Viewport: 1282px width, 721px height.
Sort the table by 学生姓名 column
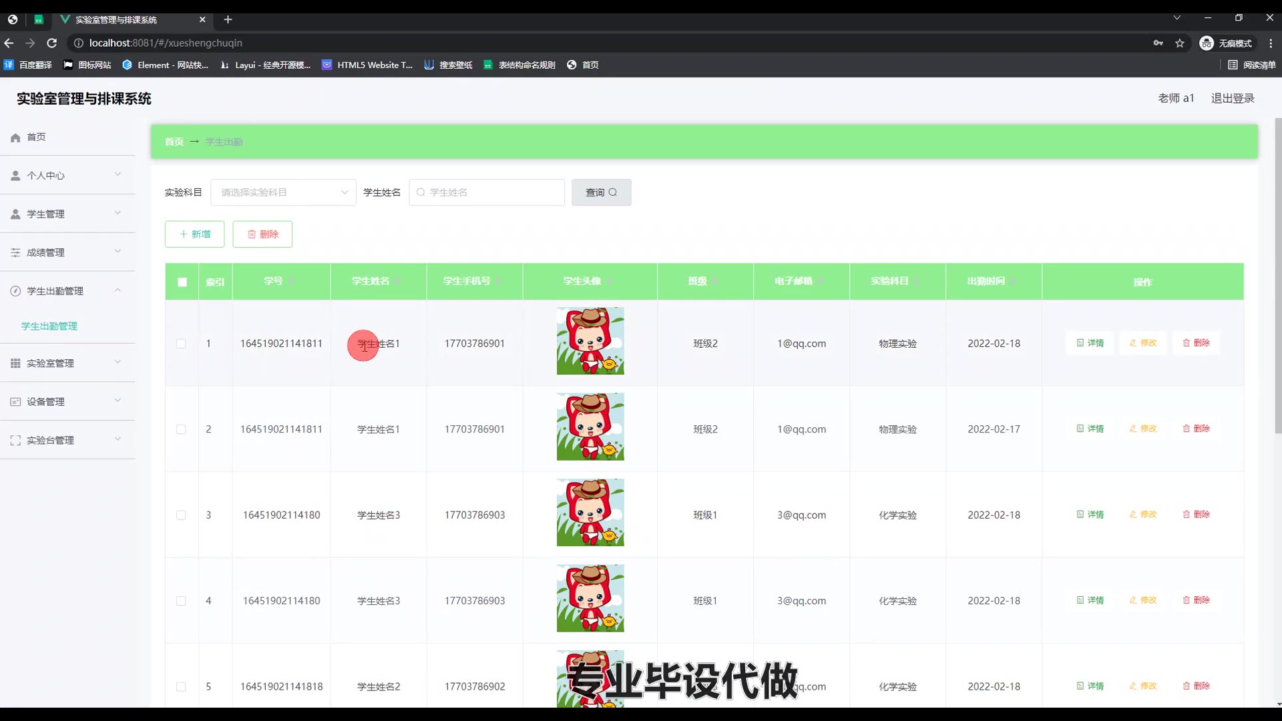click(x=398, y=281)
